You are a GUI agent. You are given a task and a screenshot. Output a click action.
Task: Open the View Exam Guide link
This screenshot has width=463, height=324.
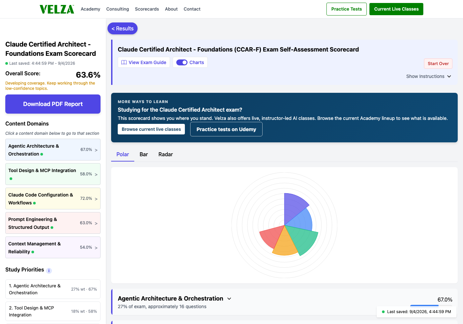coord(144,62)
